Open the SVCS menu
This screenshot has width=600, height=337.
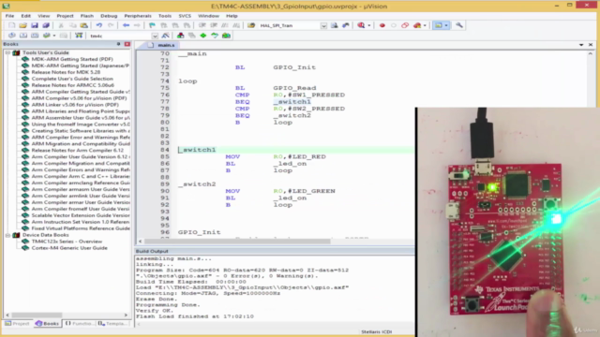tap(185, 16)
